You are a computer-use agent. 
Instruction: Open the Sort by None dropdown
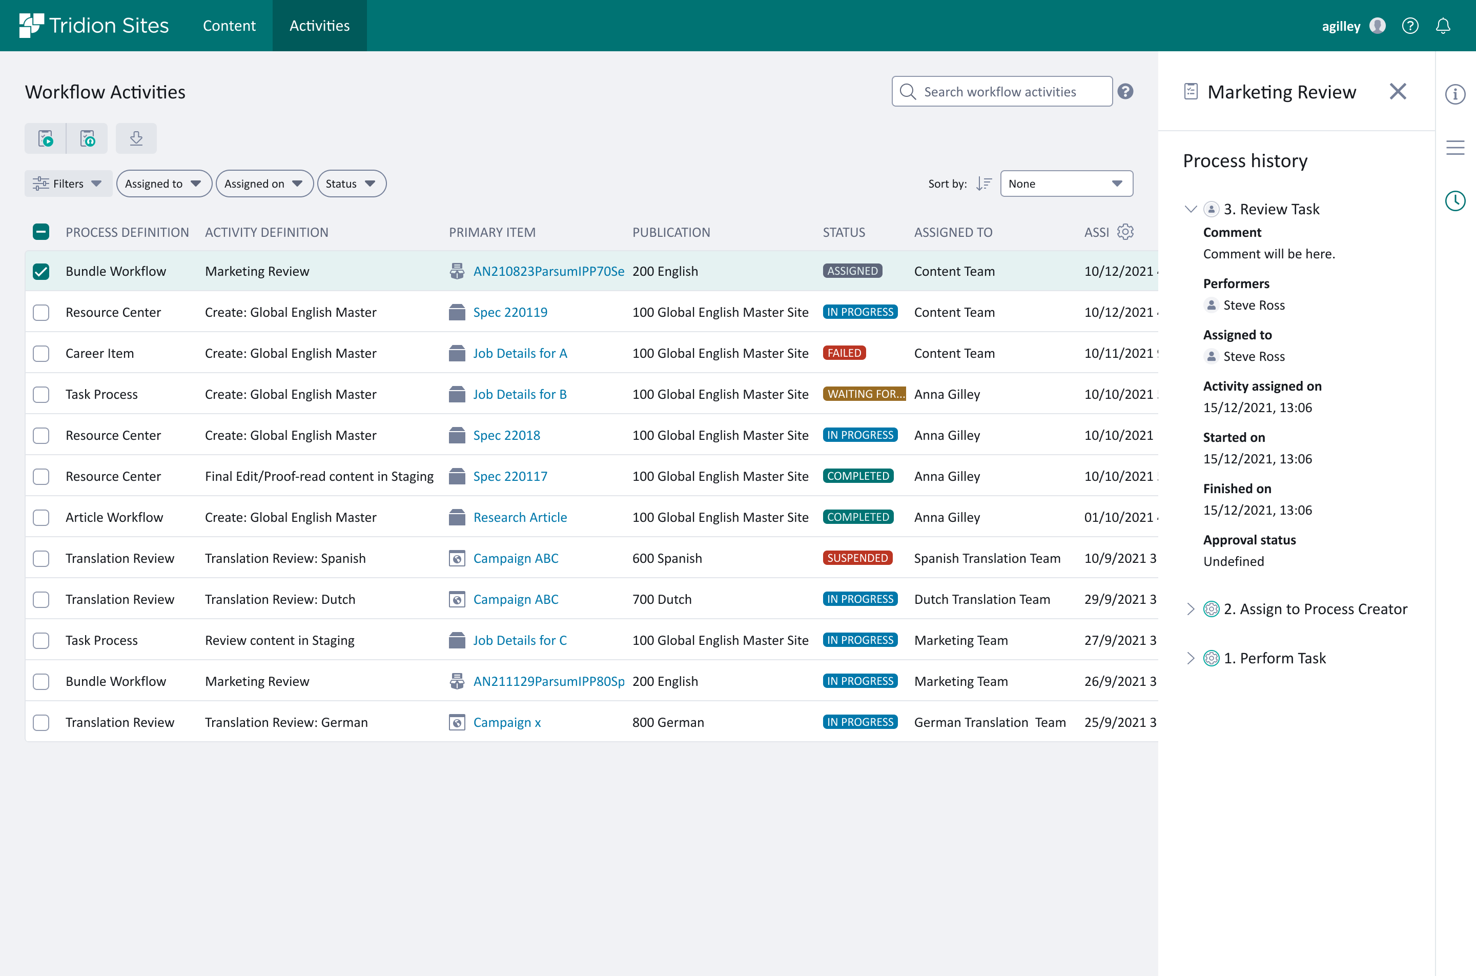tap(1066, 183)
